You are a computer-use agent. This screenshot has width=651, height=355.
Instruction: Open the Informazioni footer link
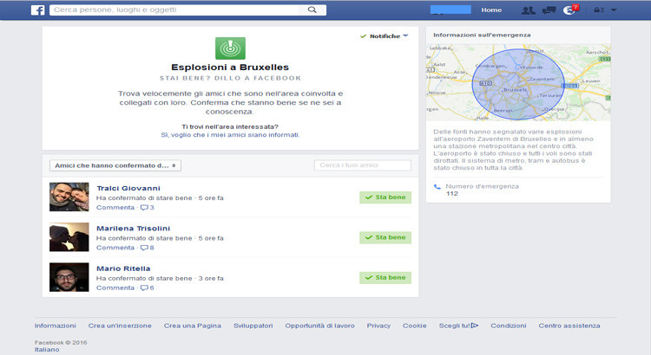tap(56, 326)
